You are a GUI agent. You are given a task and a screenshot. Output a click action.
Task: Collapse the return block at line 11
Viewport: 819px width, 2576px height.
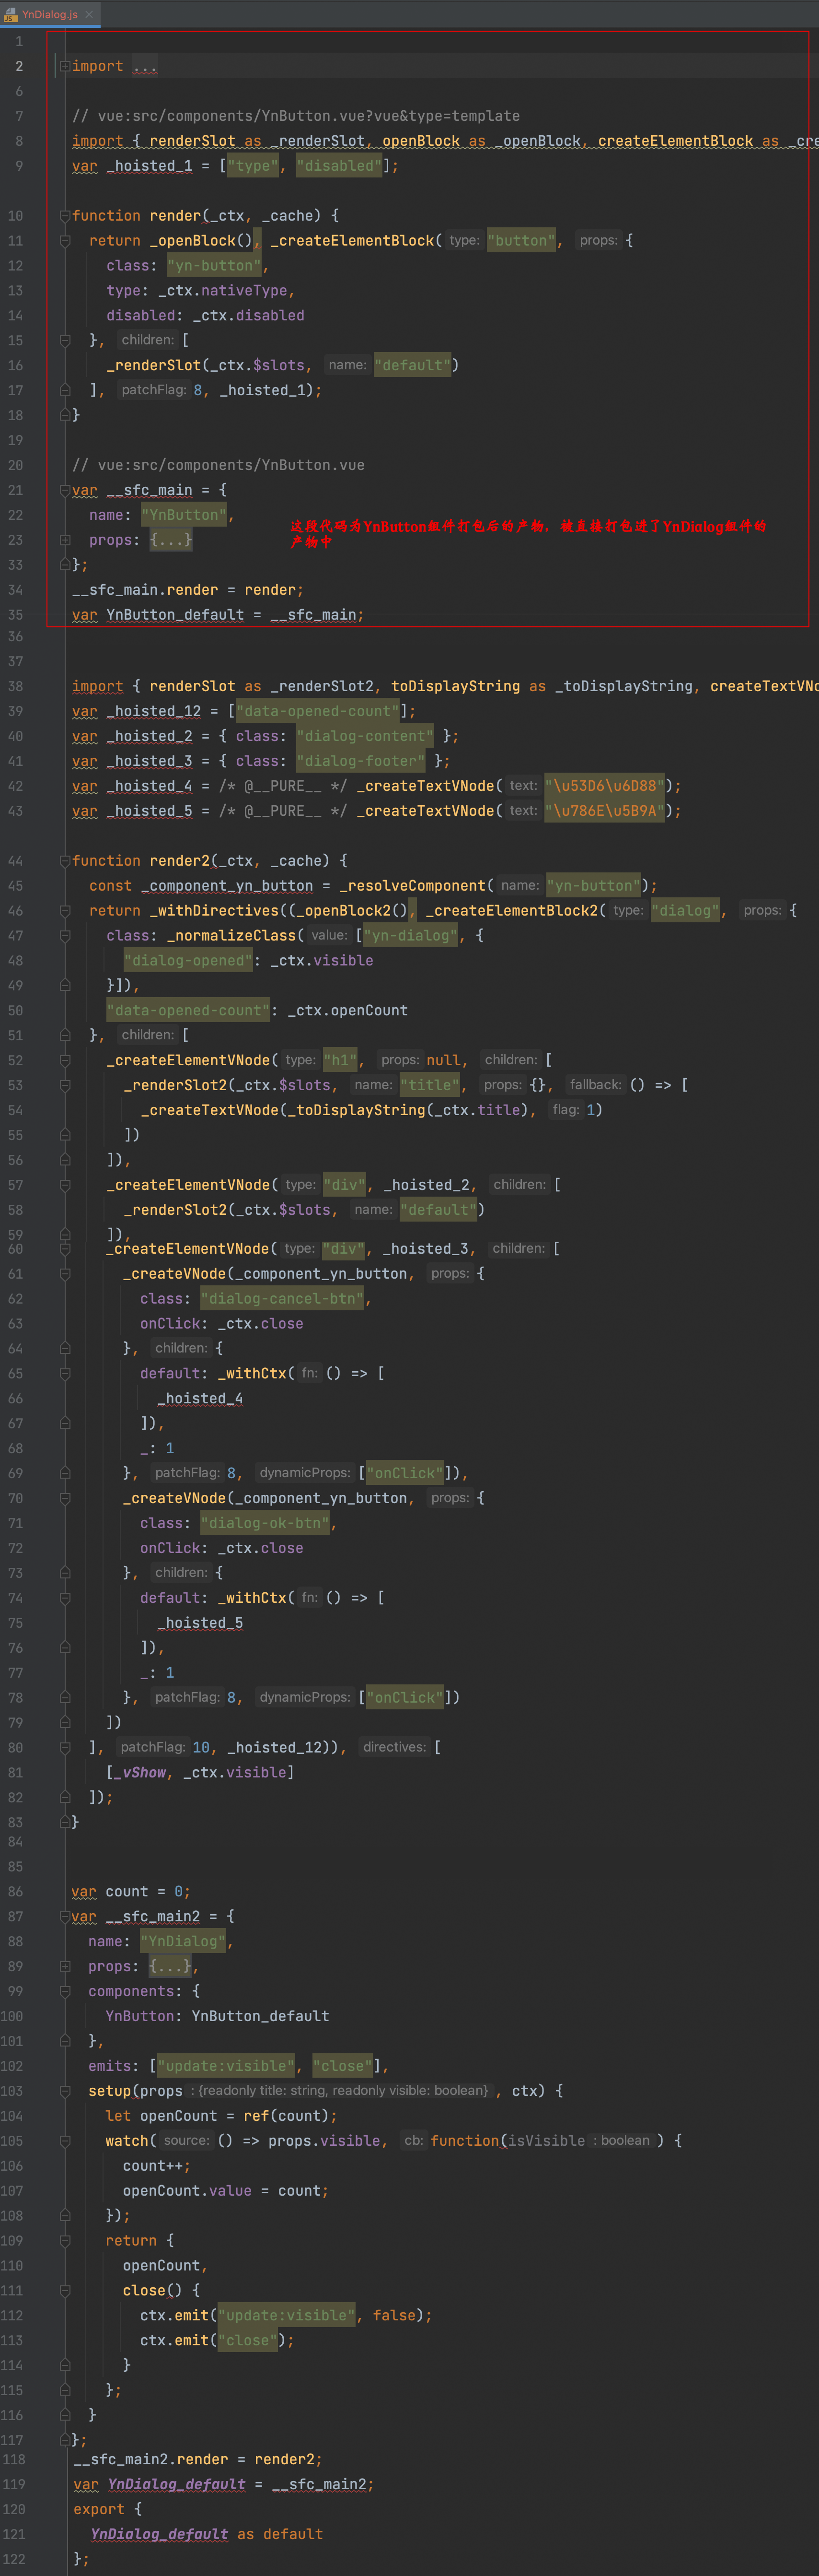65,241
